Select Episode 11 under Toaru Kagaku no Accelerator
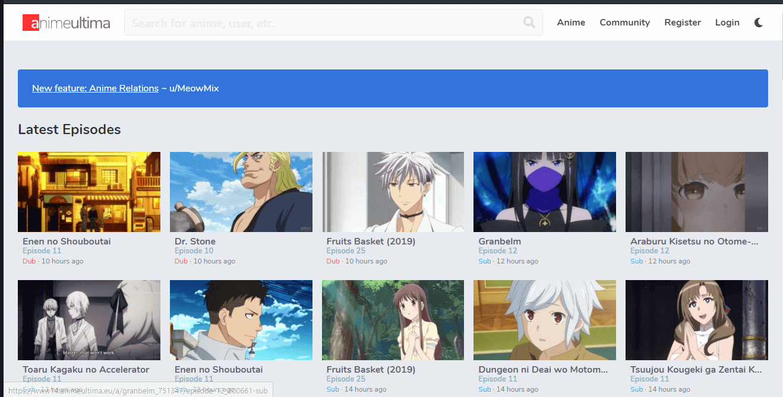 [42, 379]
